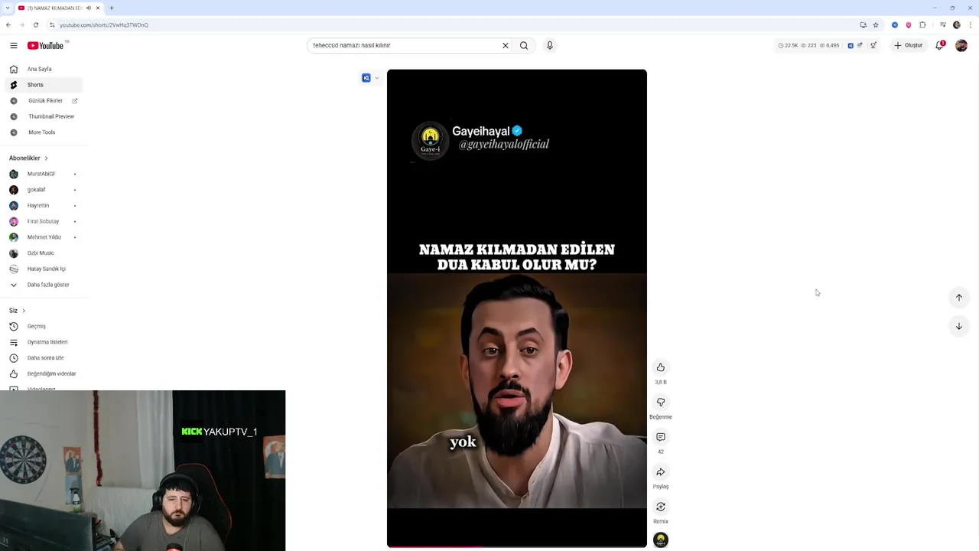Screen dimensions: 979x551
Task: Click the list icon in extension bar
Action: point(860,45)
